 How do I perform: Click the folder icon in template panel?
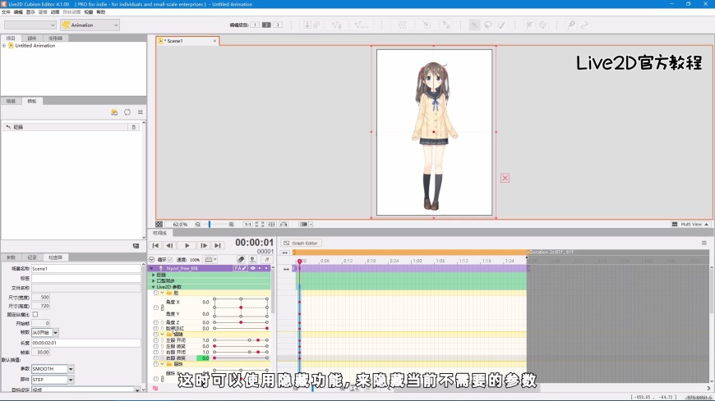(114, 112)
